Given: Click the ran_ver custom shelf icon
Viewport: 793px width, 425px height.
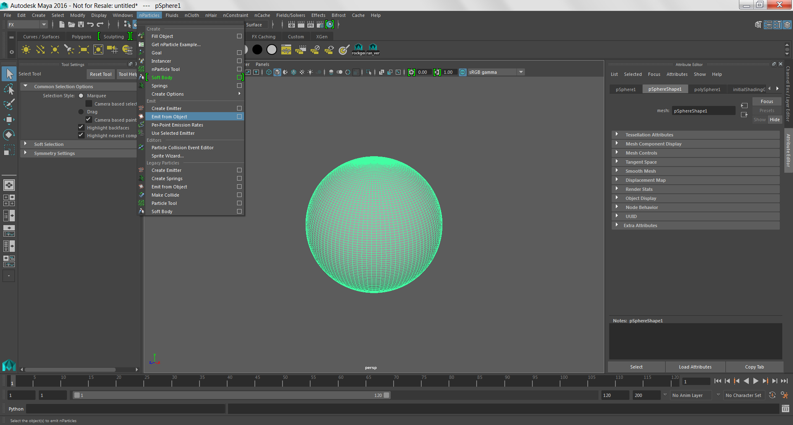Looking at the screenshot, I should click(373, 49).
